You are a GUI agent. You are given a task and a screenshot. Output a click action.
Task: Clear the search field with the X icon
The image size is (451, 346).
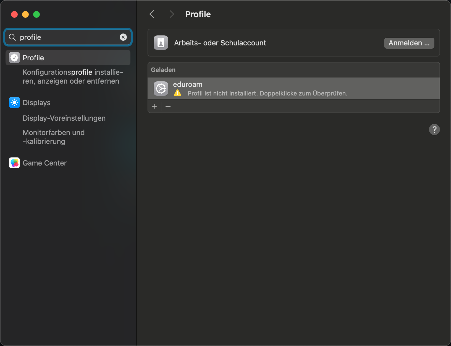[123, 37]
